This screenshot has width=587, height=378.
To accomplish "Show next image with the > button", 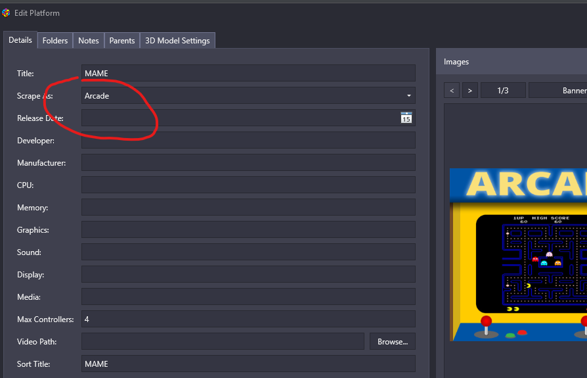I will [470, 90].
